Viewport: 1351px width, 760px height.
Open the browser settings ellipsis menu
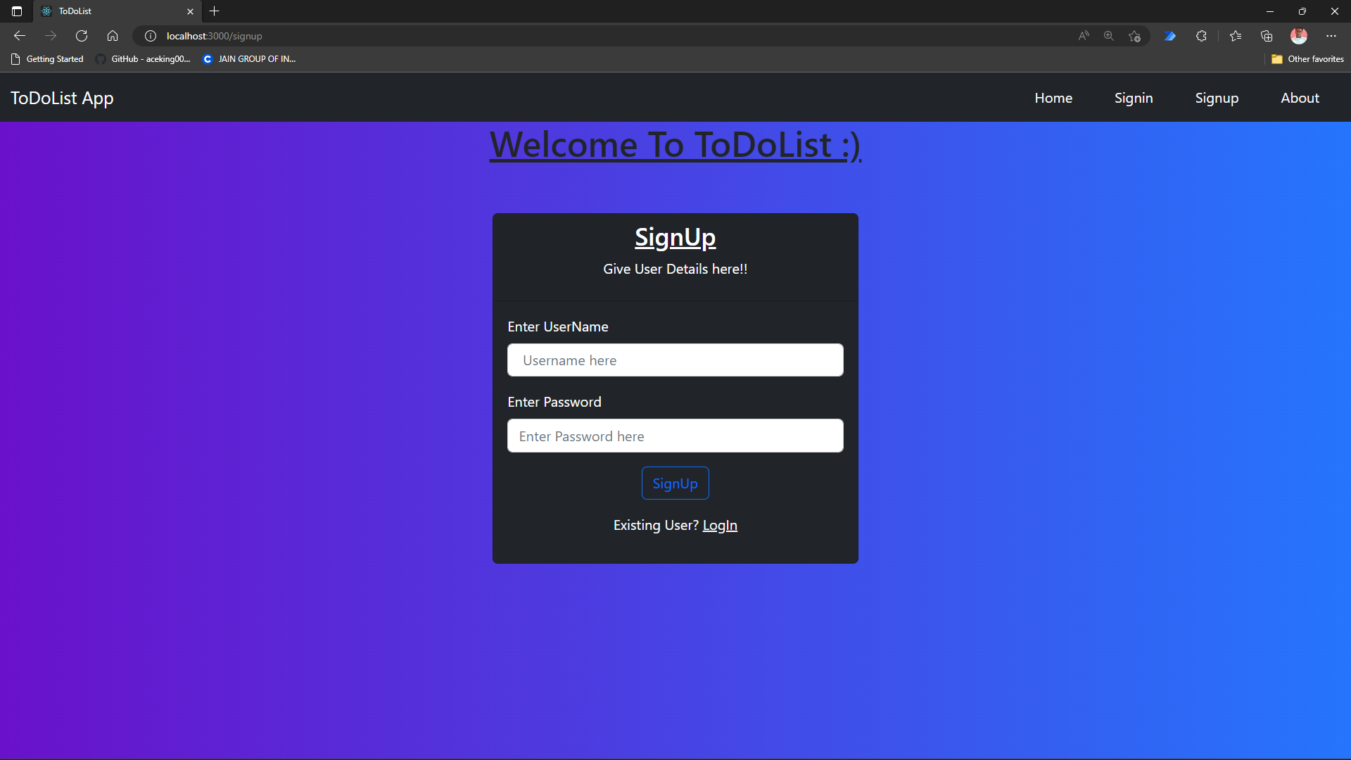point(1331,35)
